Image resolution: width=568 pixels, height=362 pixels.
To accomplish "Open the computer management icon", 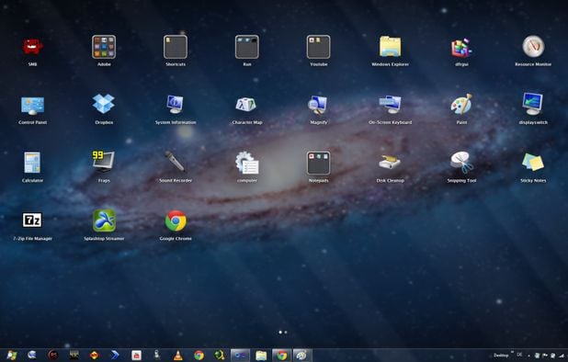I will 247,163.
